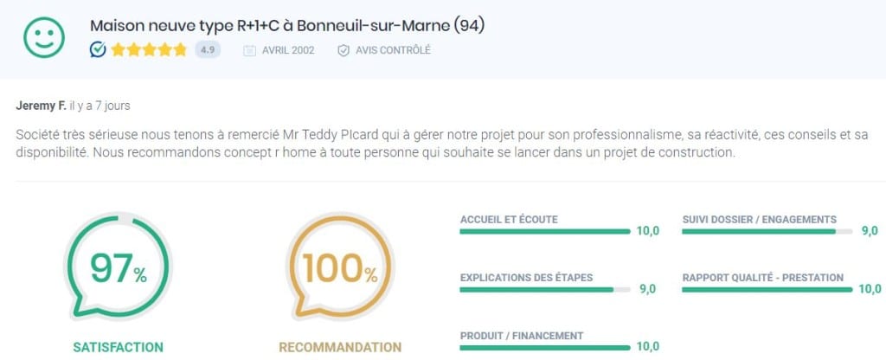The height and width of the screenshot is (360, 886).
Task: Click the PRODUIT / FINANCEMENT progress bar
Action: coord(545,348)
